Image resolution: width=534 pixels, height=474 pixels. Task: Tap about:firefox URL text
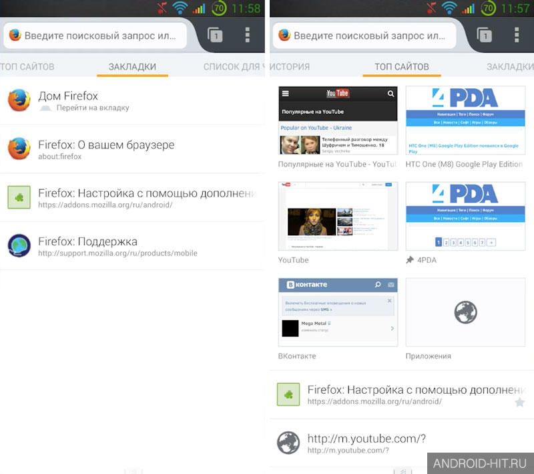point(59,156)
